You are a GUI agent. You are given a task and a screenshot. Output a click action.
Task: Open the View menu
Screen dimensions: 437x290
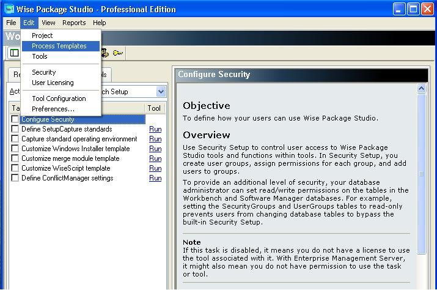point(48,23)
